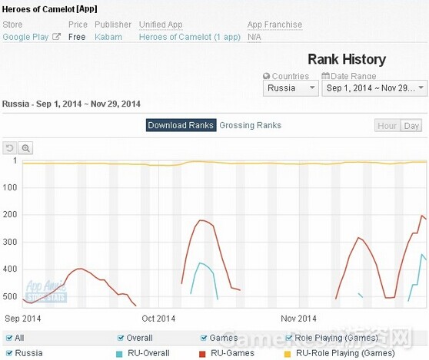The height and width of the screenshot is (360, 429).
Task: Click the App Franchise label
Action: (274, 25)
